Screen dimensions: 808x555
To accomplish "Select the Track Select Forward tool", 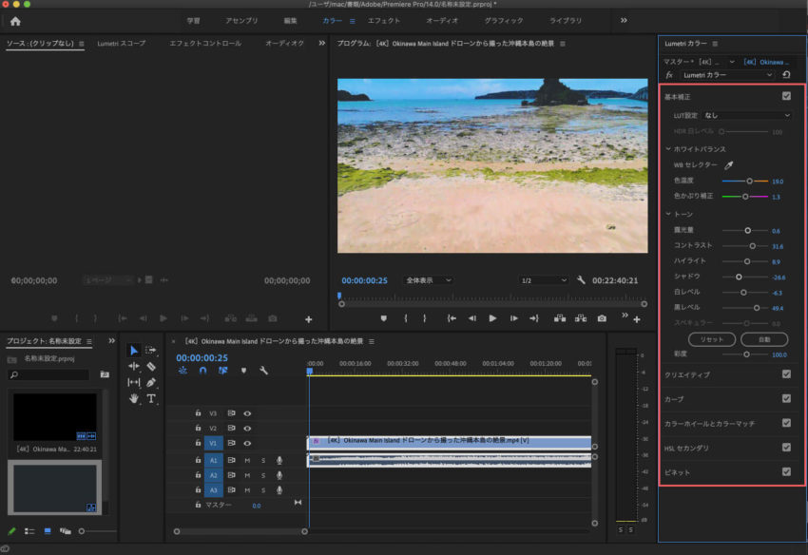I will point(151,351).
